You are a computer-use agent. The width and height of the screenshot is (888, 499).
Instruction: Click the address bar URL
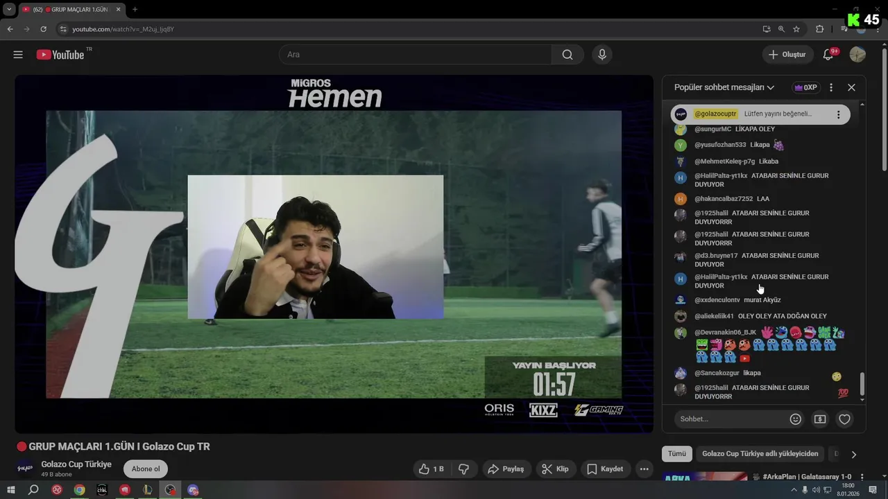click(x=123, y=29)
